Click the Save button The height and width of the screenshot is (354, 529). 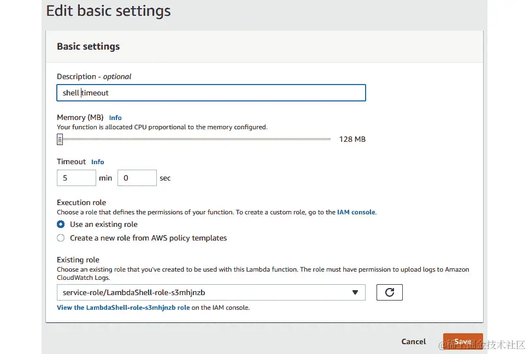click(462, 341)
